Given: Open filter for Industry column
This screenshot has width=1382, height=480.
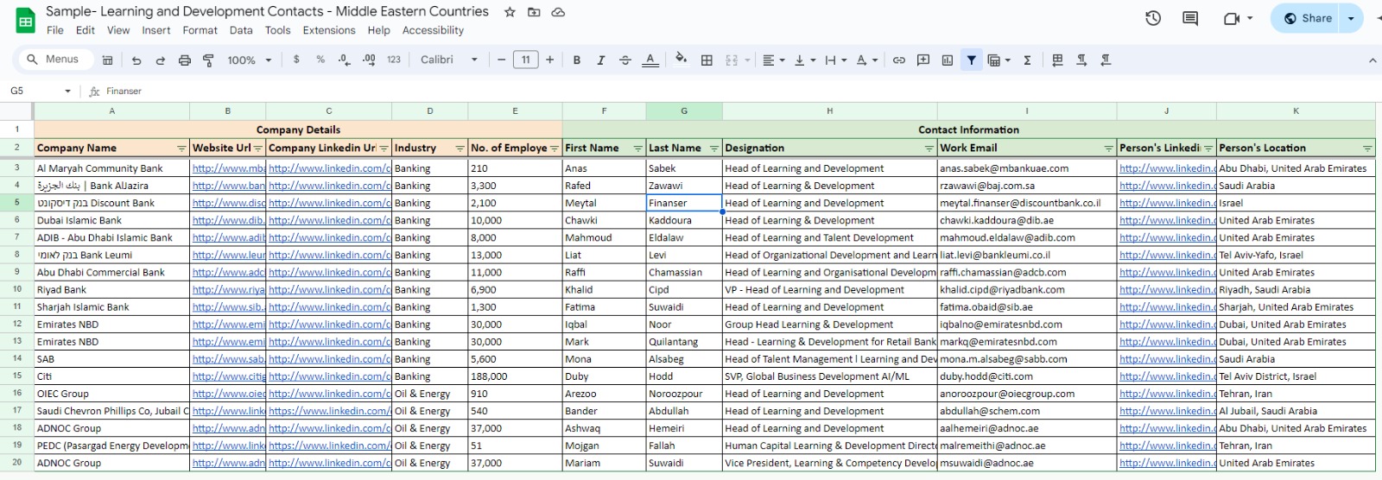Looking at the screenshot, I should [460, 148].
